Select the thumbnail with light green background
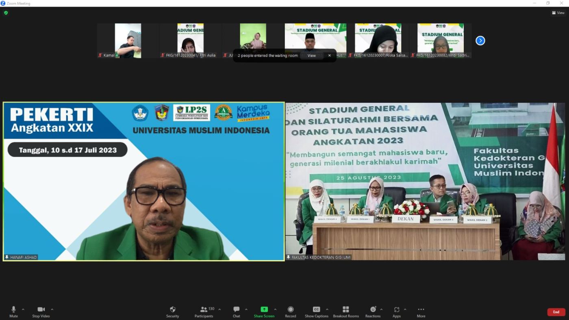The width and height of the screenshot is (569, 320). 253,41
